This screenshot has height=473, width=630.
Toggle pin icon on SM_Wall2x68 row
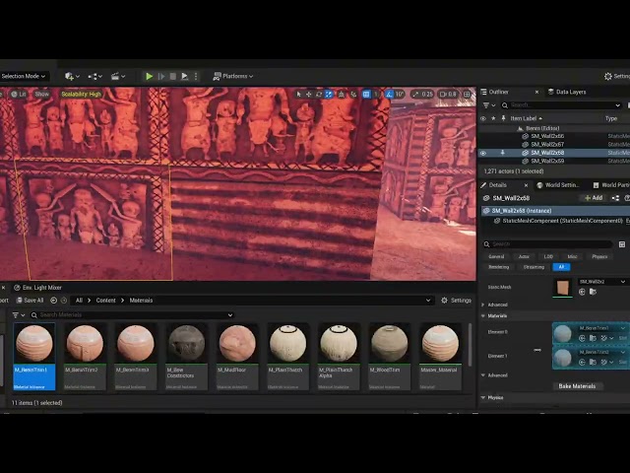click(x=502, y=153)
